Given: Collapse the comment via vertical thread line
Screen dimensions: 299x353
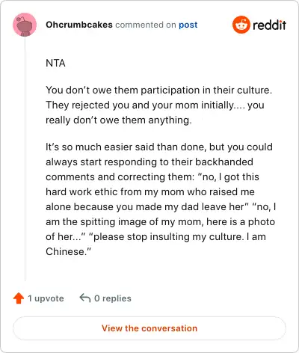Looking at the screenshot, I should point(25,159).
